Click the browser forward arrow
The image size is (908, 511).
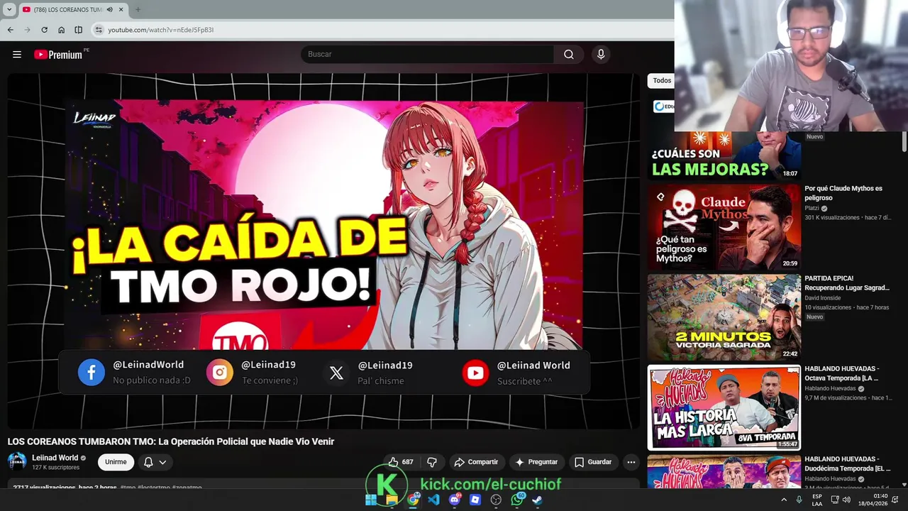tap(27, 30)
